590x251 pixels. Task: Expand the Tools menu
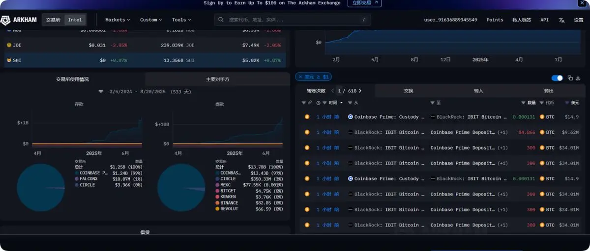tap(181, 20)
